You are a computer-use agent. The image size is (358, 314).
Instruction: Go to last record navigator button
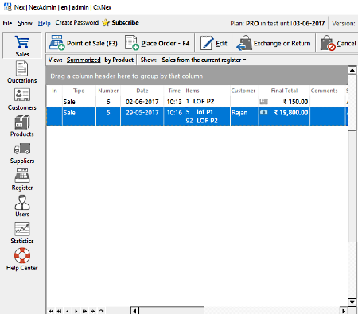[93, 311]
